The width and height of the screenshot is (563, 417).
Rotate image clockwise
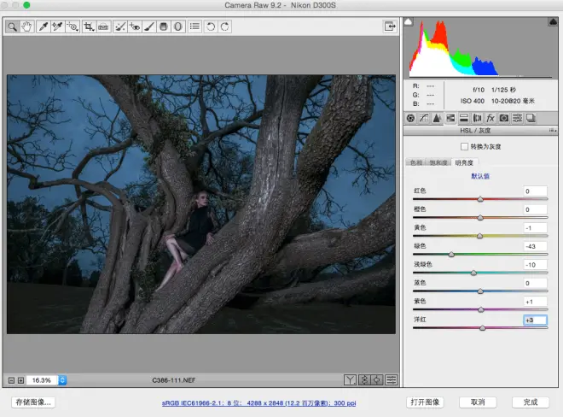(224, 26)
